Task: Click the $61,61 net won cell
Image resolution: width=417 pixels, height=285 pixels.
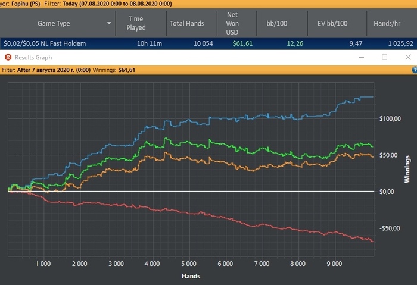Action: coord(242,43)
